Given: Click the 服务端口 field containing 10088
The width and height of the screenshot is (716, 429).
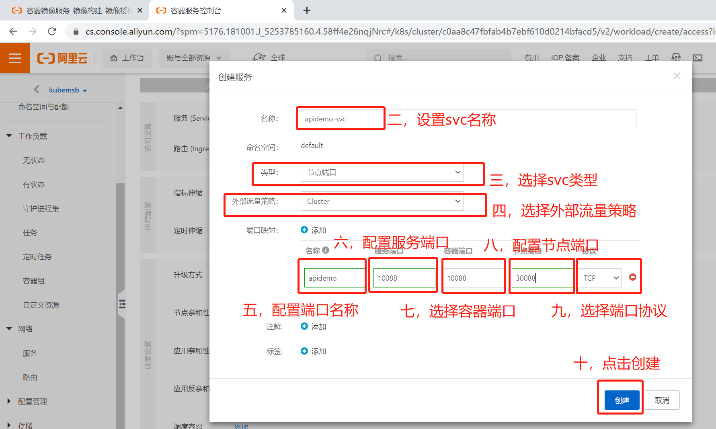Looking at the screenshot, I should [404, 278].
